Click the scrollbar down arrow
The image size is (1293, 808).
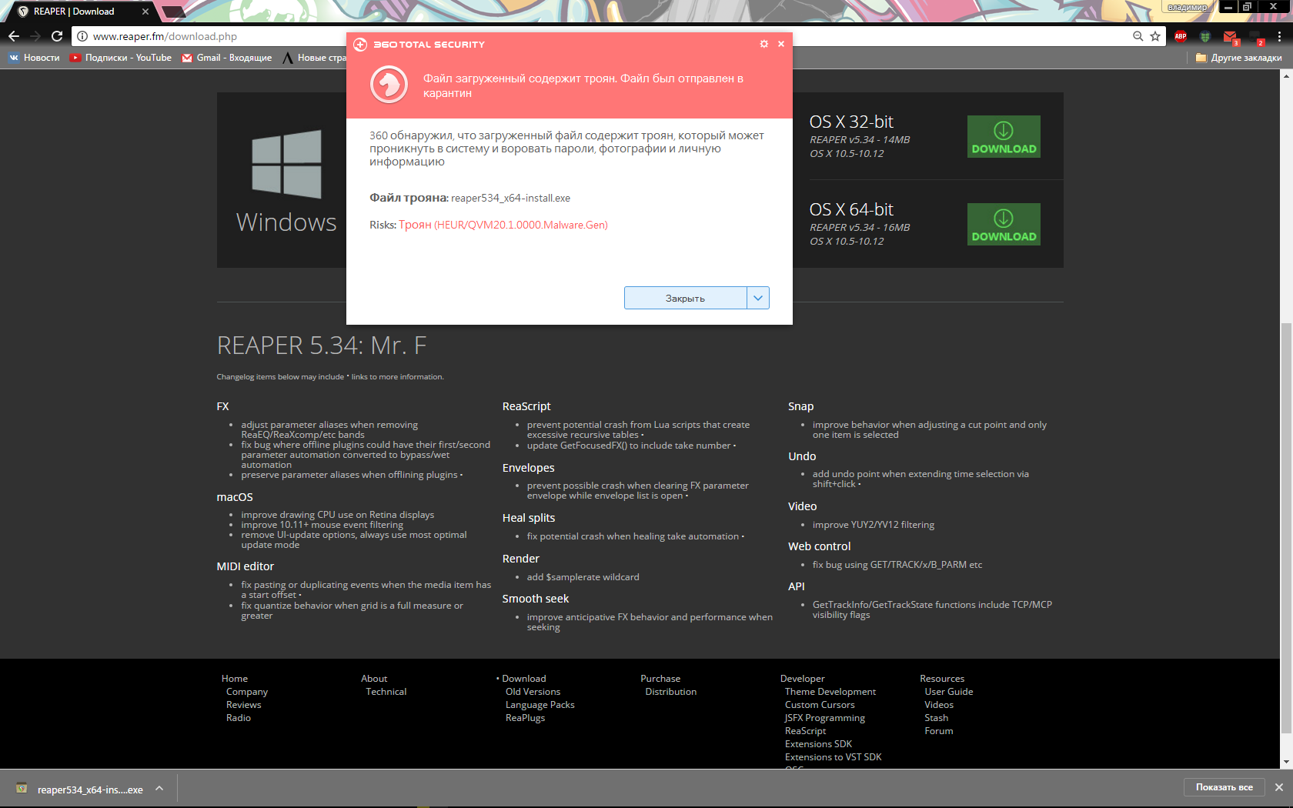(1286, 763)
